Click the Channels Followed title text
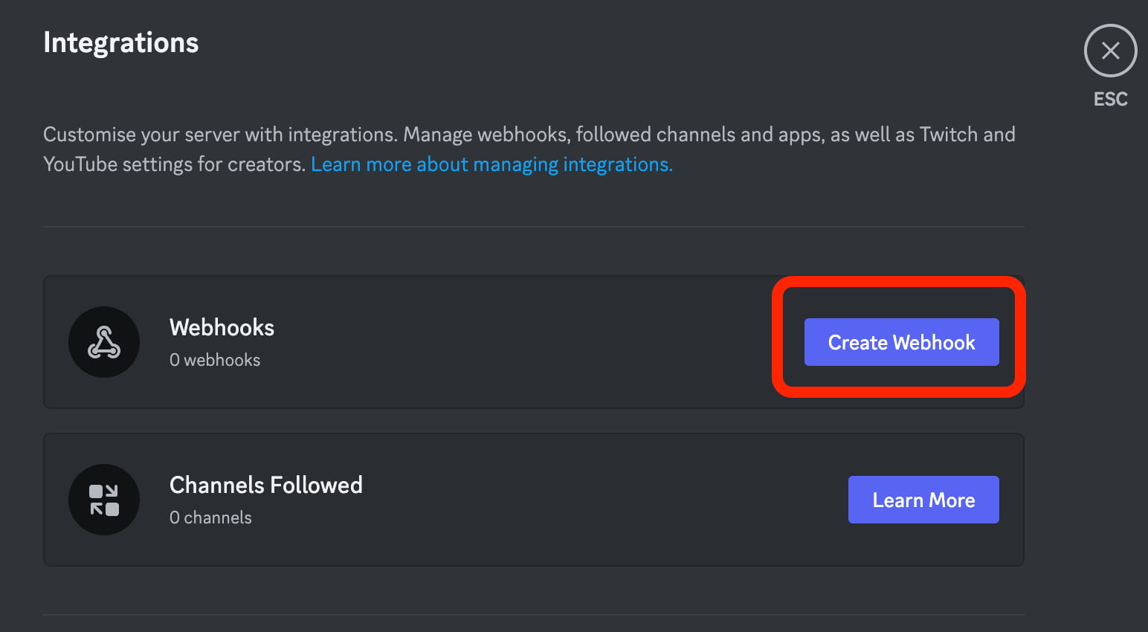 [x=266, y=485]
